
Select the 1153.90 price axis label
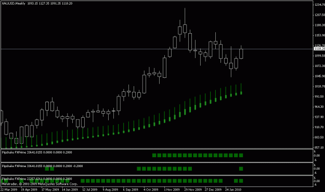[x=320, y=35]
